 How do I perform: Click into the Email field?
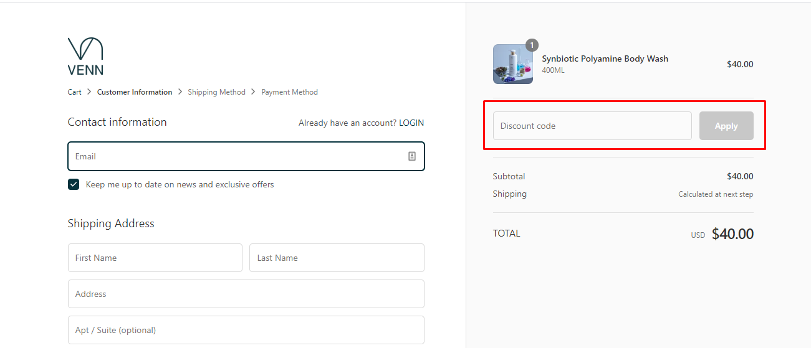tap(246, 156)
